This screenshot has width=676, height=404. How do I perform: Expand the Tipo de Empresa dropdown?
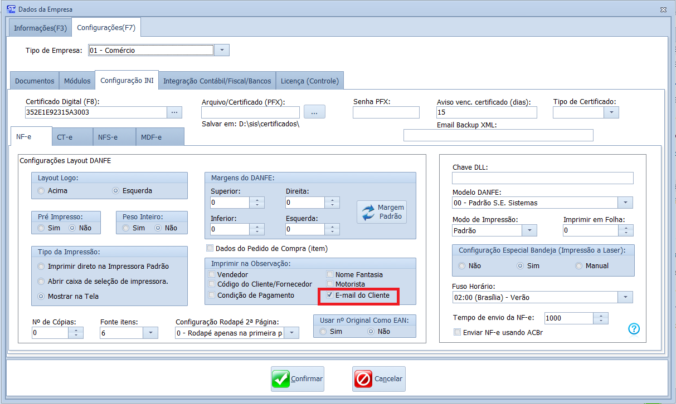pos(221,50)
